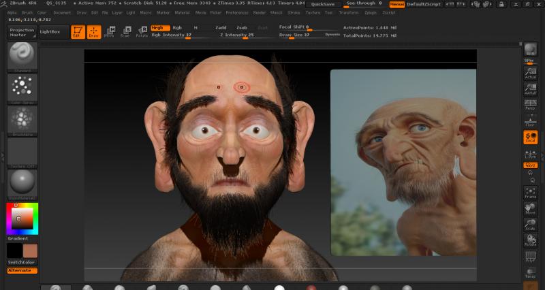Click the Dynamic draw size toggle
Screen dimensions: 545x290
point(332,35)
